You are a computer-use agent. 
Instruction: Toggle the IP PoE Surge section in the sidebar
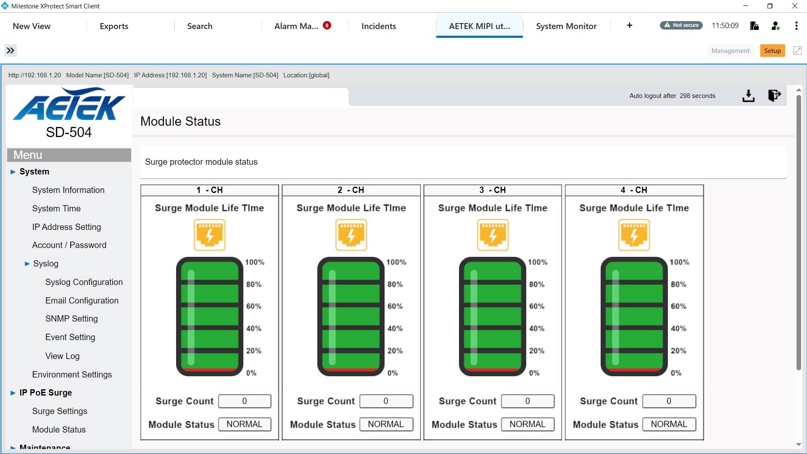tap(45, 393)
